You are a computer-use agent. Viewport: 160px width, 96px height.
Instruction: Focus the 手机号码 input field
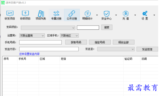(x=41, y=42)
